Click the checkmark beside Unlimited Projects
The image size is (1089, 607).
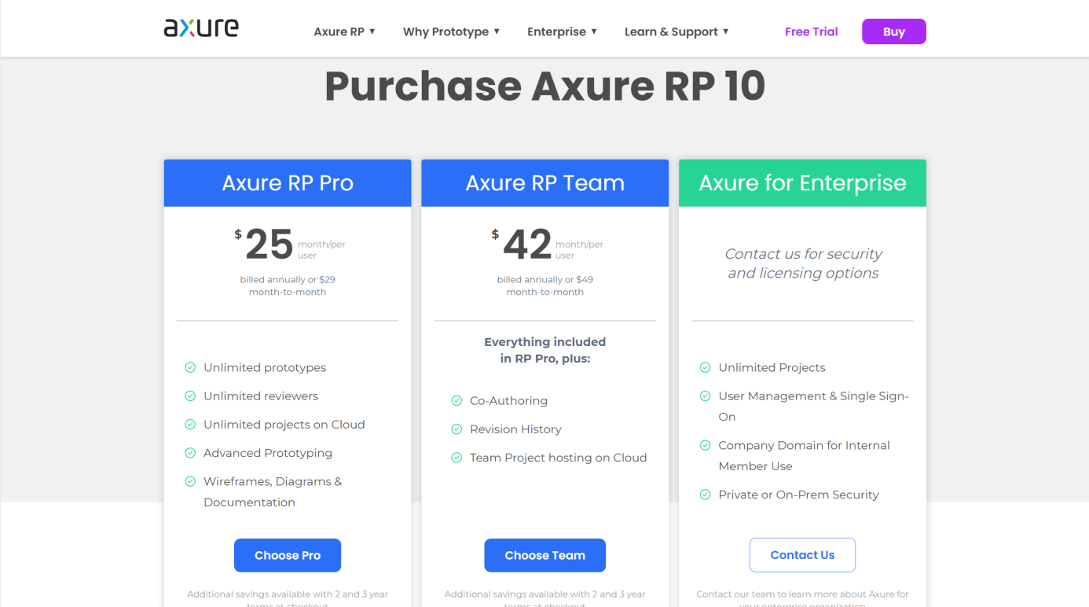705,367
